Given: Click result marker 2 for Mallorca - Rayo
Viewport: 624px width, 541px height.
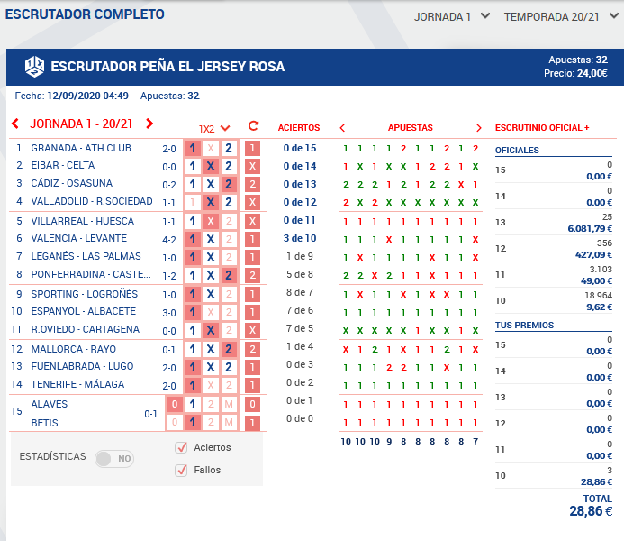Looking at the screenshot, I should (x=252, y=349).
